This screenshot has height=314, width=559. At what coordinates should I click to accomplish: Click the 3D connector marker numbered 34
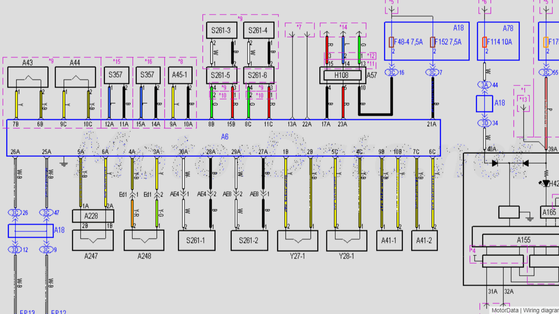[484, 123]
